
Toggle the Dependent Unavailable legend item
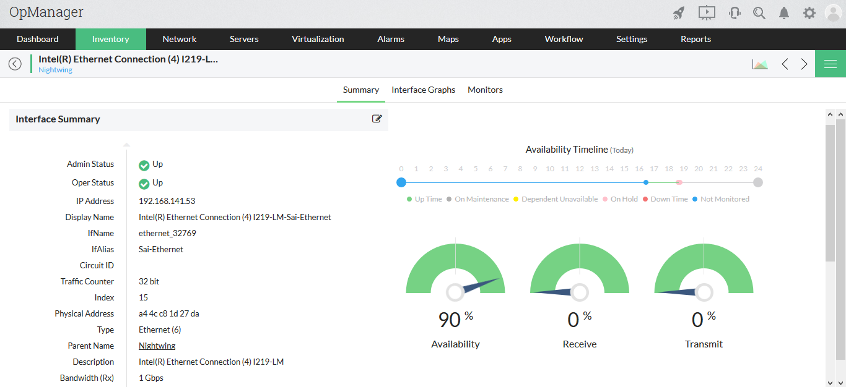556,199
